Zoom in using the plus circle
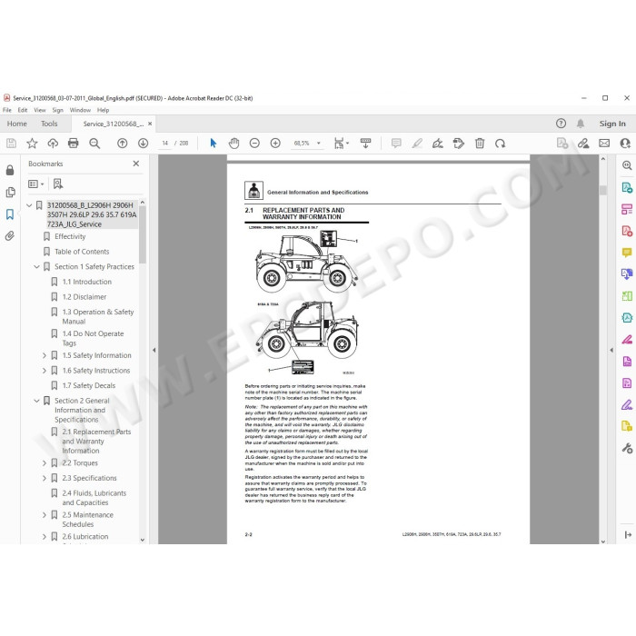The image size is (636, 636). (275, 144)
